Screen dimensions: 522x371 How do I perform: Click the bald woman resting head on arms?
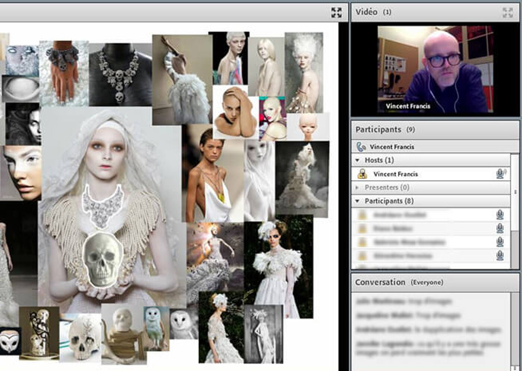tap(236, 112)
